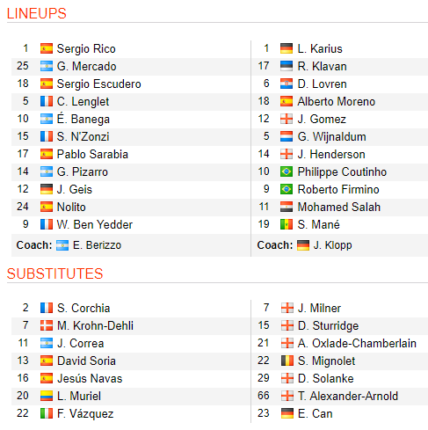This screenshot has width=428, height=430.
Task: Select coach E. Berizzo name
Action: click(x=97, y=245)
